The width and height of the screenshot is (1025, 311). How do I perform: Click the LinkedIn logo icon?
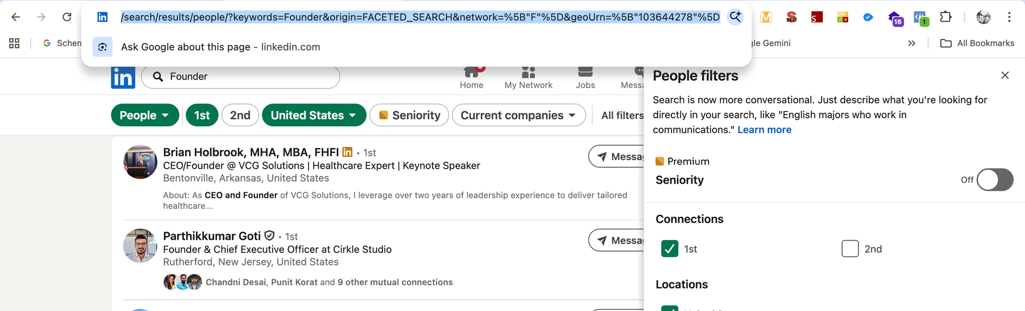[x=123, y=78]
